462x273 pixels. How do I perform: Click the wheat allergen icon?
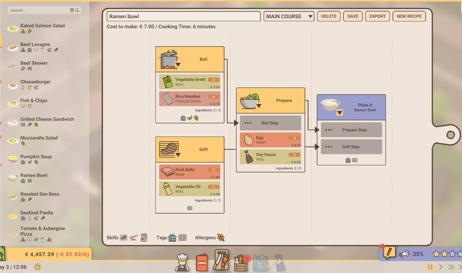pyautogui.click(x=221, y=237)
